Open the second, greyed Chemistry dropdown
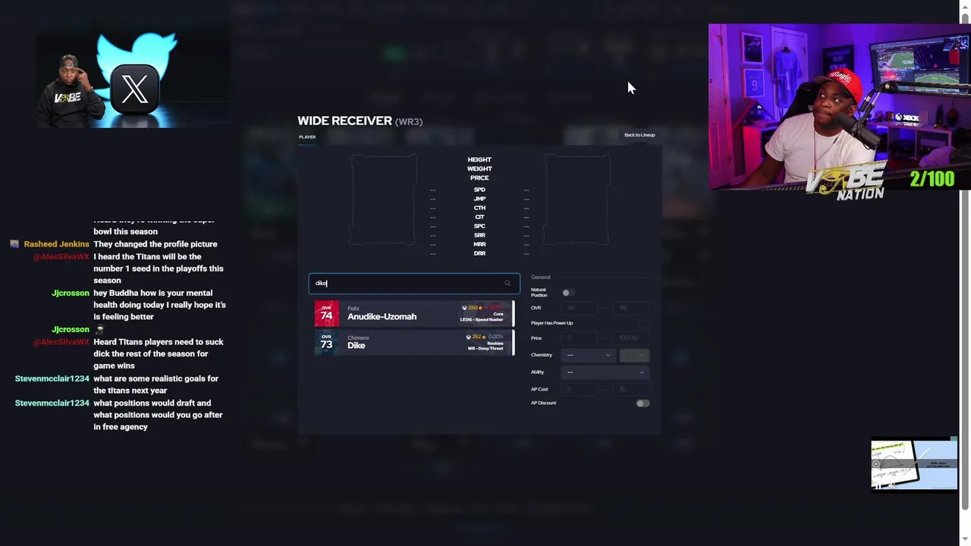This screenshot has width=971, height=546. tap(634, 355)
